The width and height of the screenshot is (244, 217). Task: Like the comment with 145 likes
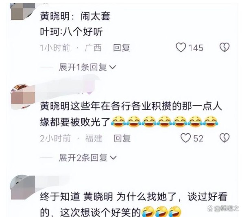pyautogui.click(x=181, y=47)
